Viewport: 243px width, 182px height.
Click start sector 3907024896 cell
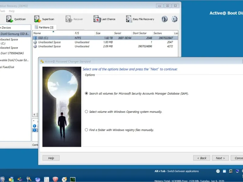tap(145, 46)
